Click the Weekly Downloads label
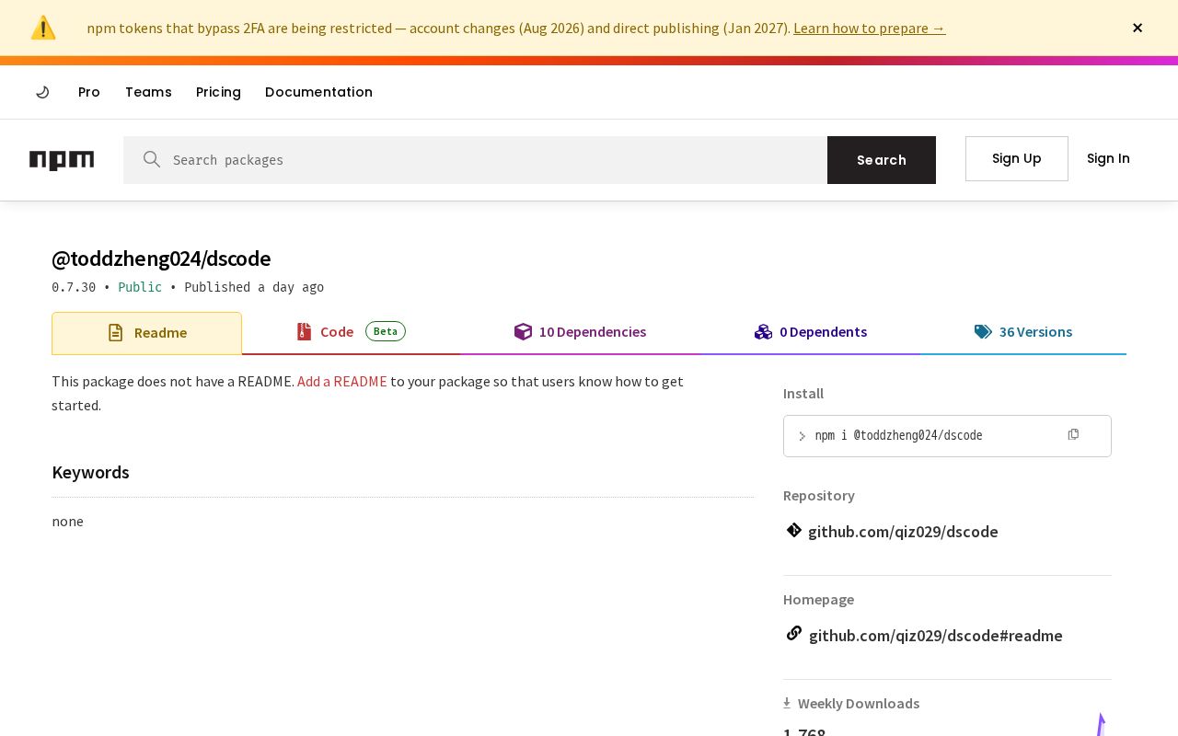 tap(859, 703)
